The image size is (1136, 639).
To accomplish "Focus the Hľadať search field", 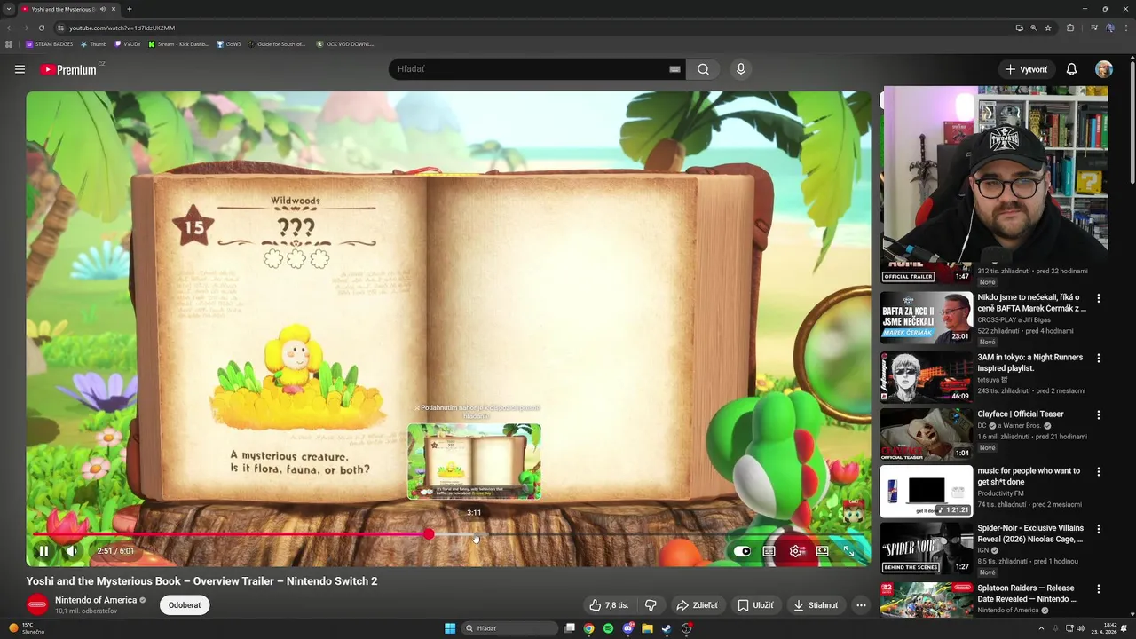I will (531, 69).
